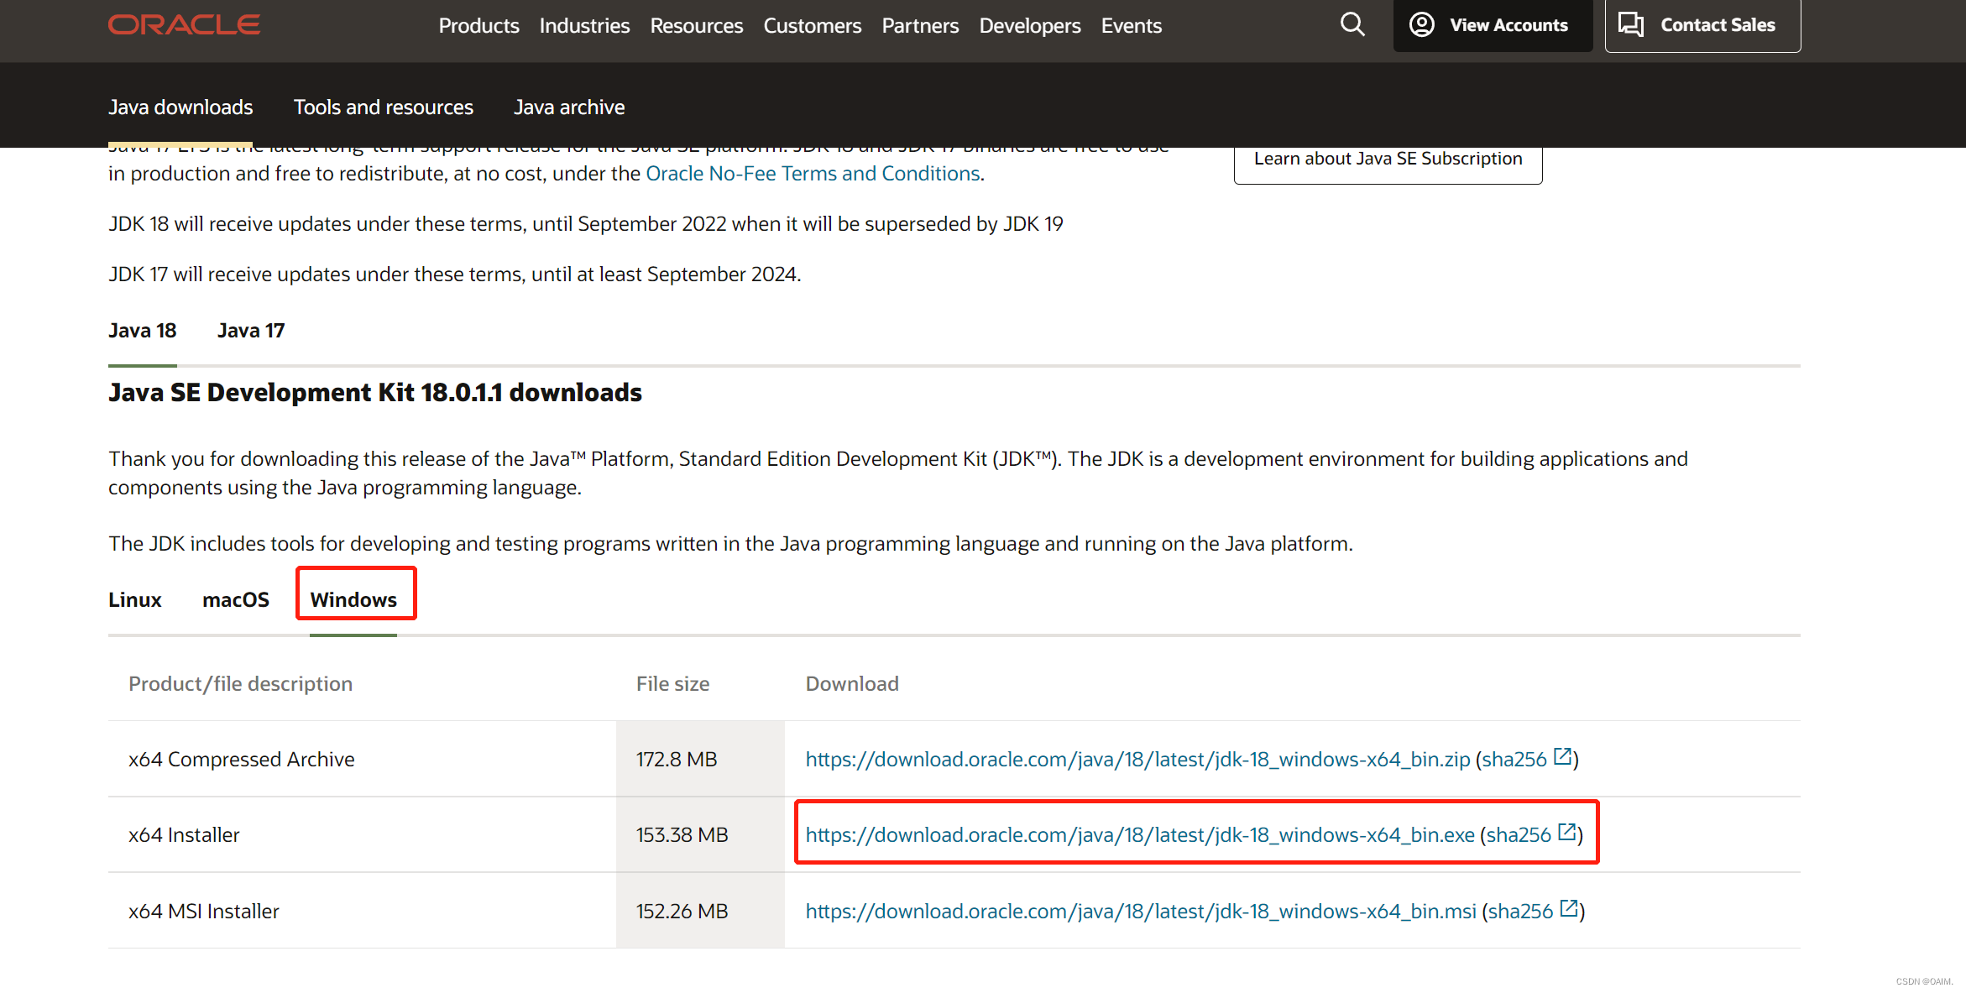Click the Contact Sales chat icon
The height and width of the screenshot is (993, 1966).
[1631, 24]
